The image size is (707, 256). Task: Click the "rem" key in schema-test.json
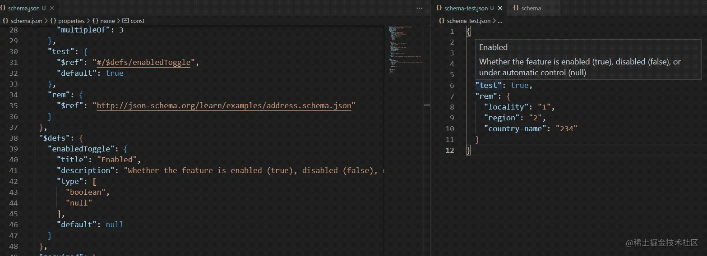486,96
